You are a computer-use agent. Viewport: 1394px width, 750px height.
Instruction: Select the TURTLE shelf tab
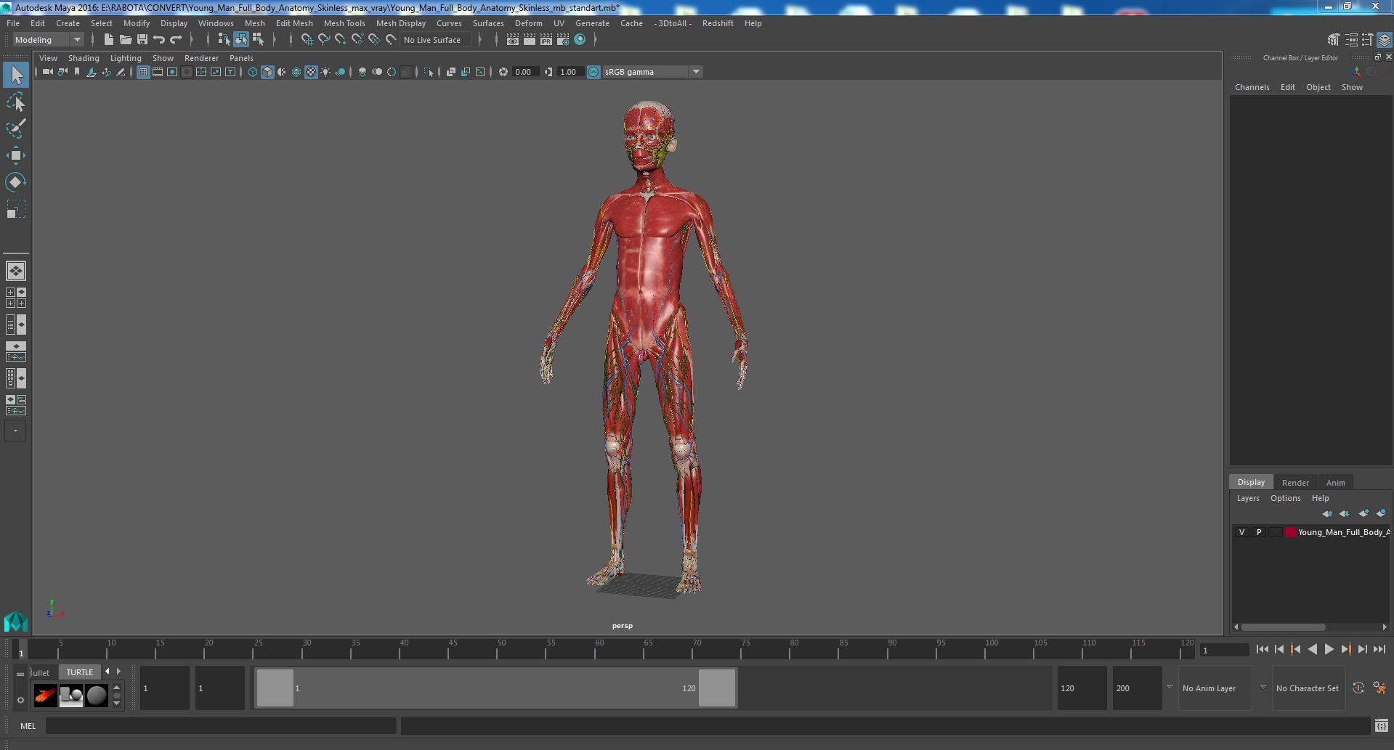pos(80,672)
